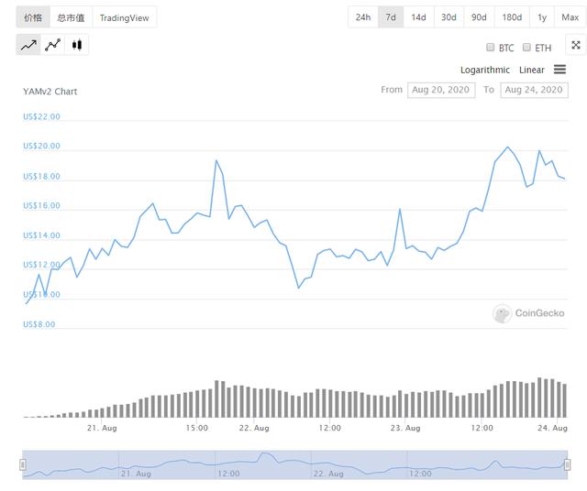This screenshot has width=587, height=491.
Task: Switch to the 价格 tab
Action: 33,17
